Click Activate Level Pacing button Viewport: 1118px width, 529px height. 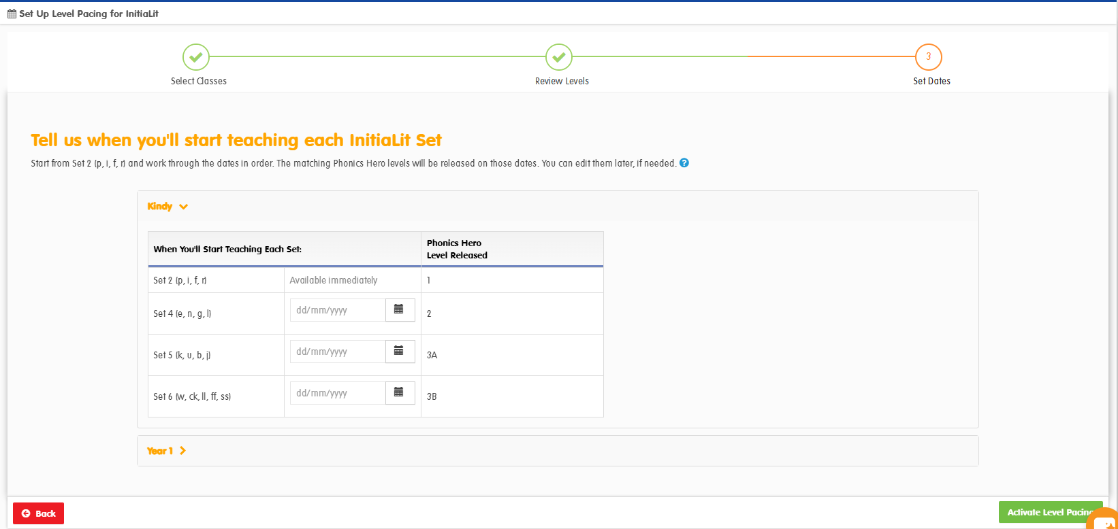[x=1050, y=513]
